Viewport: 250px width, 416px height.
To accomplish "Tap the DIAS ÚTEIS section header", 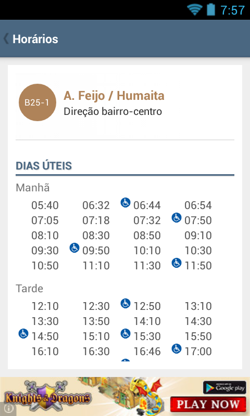I will 44,166.
